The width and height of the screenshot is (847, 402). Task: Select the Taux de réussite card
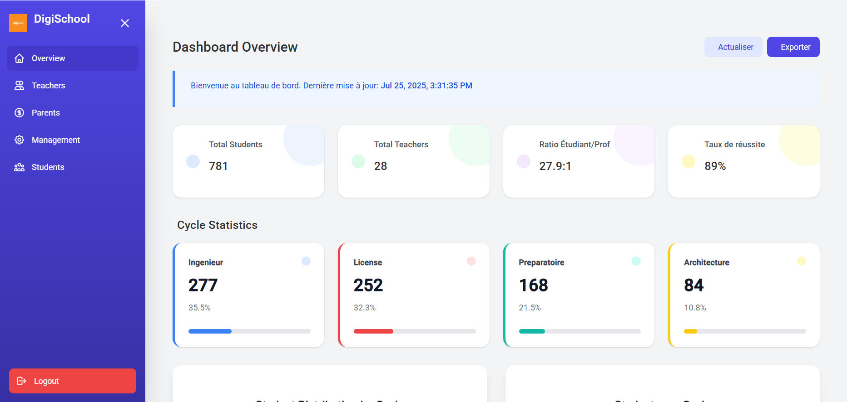click(743, 161)
